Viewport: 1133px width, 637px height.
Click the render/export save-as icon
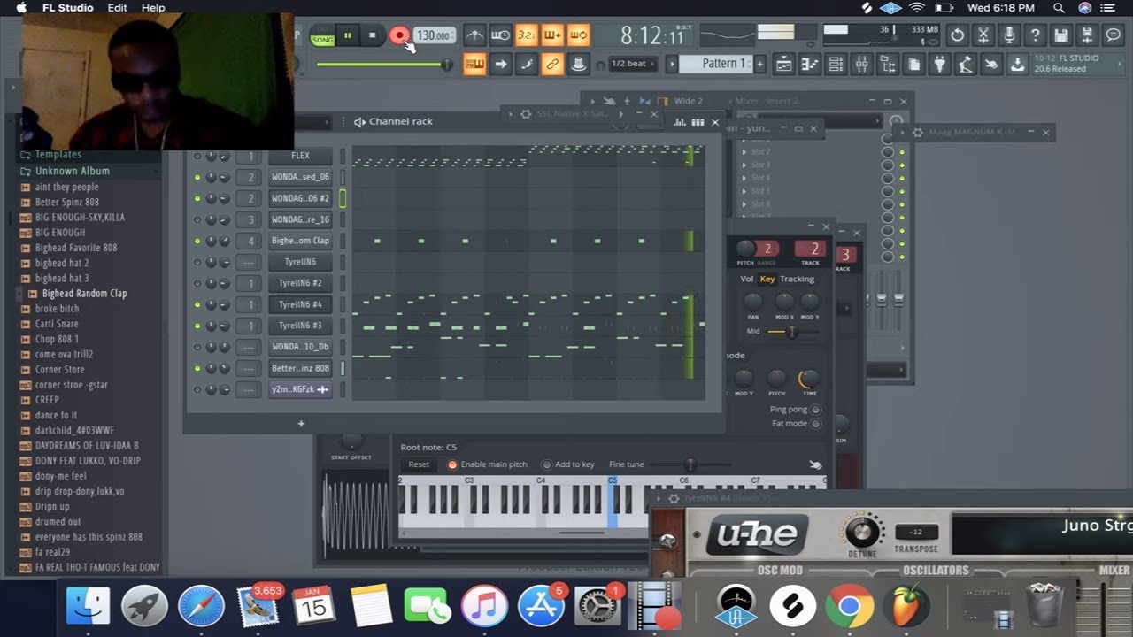click(x=1087, y=35)
